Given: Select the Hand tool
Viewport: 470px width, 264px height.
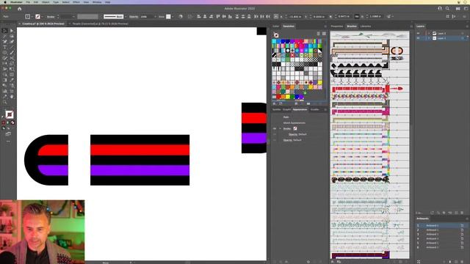Looking at the screenshot, I should [12, 97].
